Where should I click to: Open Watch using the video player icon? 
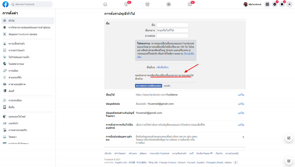click(126, 4)
